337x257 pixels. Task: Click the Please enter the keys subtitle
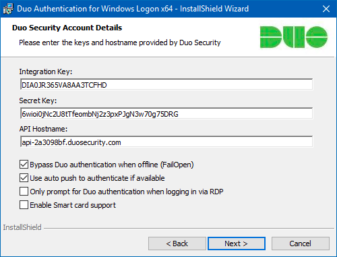coord(120,42)
